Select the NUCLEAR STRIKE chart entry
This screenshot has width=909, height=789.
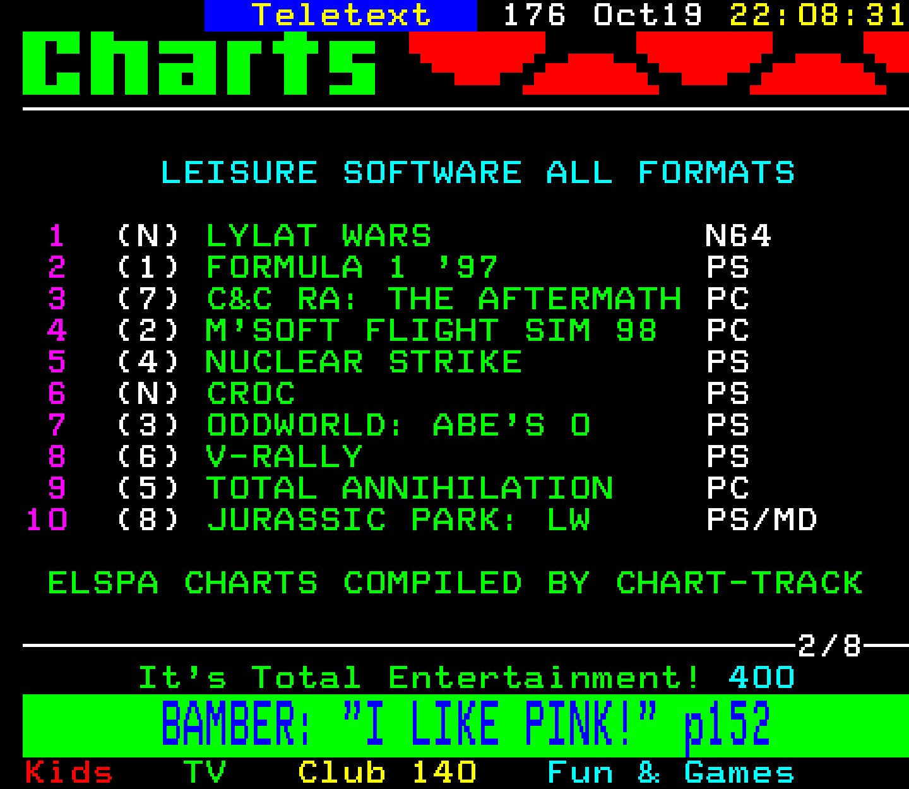(364, 362)
